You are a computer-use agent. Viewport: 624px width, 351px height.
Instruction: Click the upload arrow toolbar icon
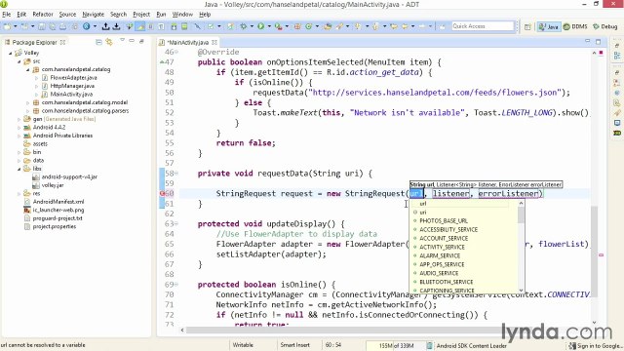105,26
